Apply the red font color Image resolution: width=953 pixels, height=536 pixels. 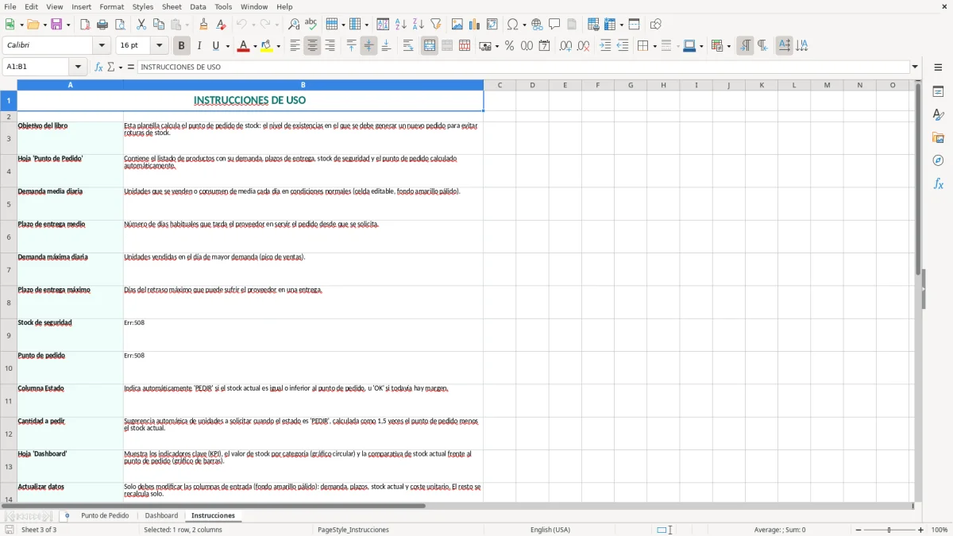[x=242, y=46]
